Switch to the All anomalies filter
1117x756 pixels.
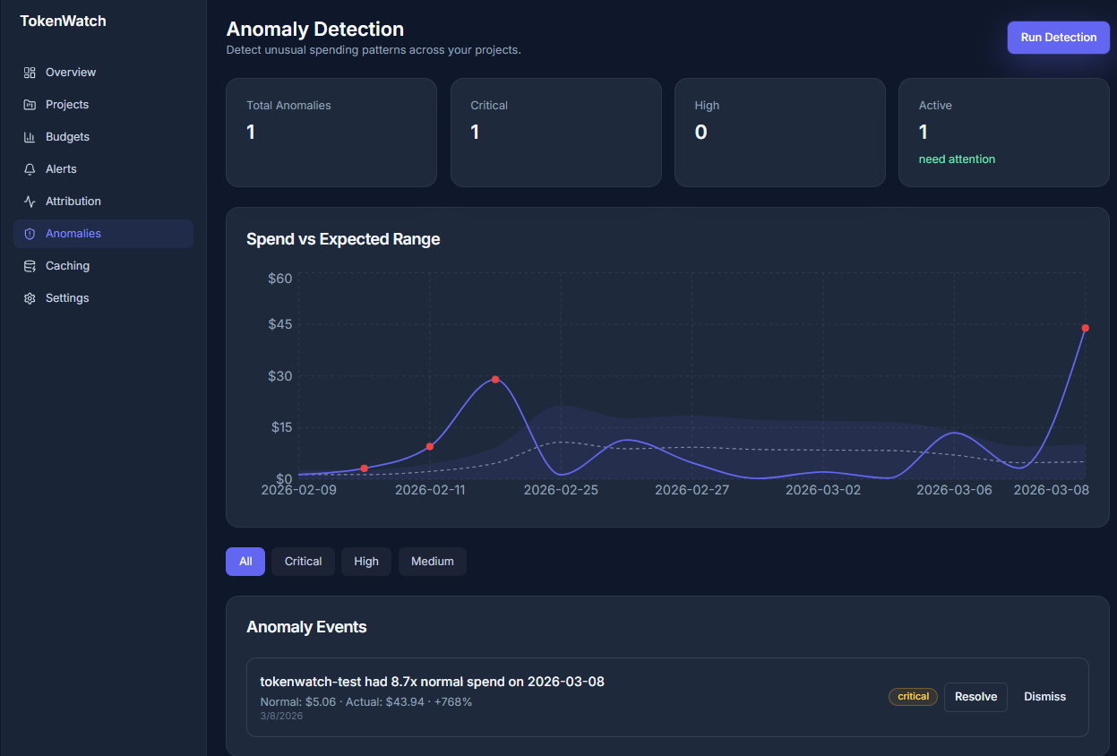(245, 561)
